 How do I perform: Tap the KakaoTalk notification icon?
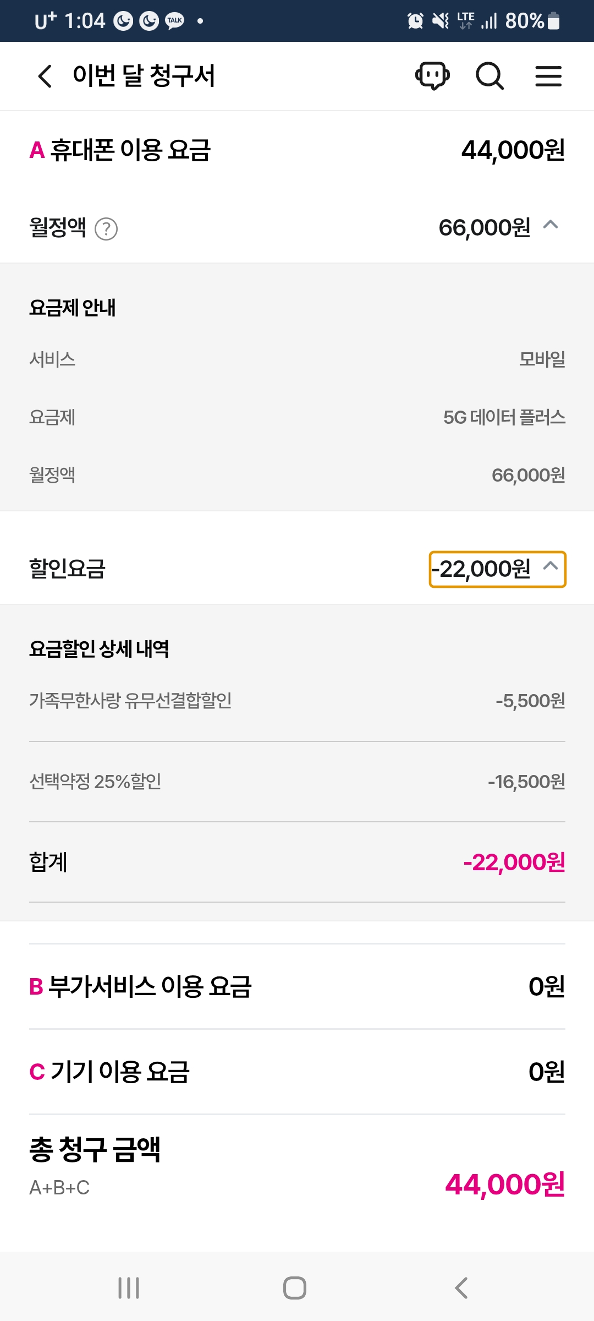pos(175,21)
